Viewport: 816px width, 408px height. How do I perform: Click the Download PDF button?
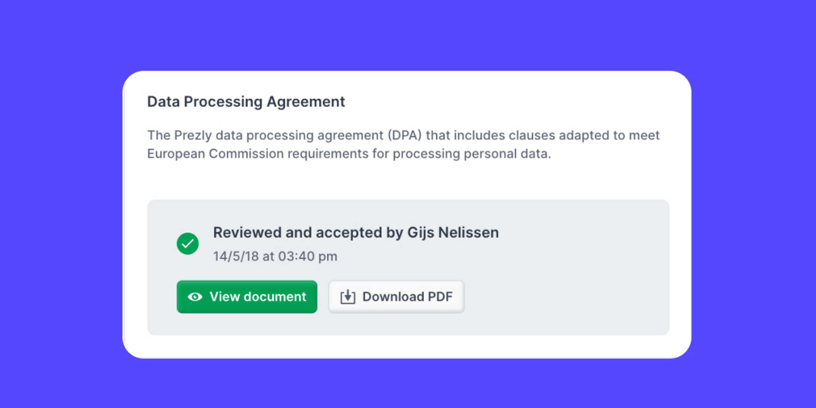coord(396,296)
